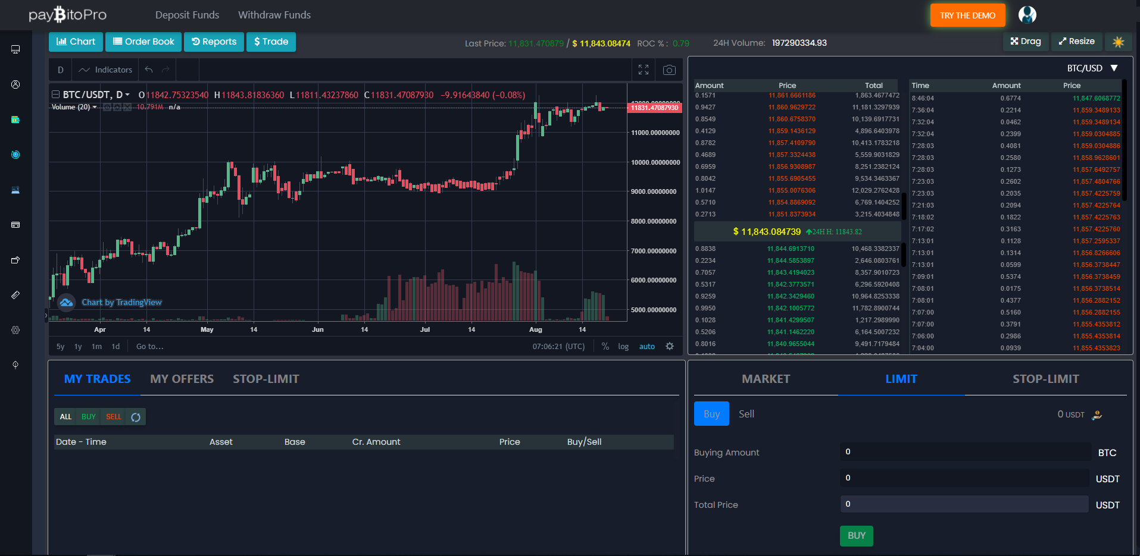Click the wallet deposit icon beside 0 USDT
The height and width of the screenshot is (556, 1140).
point(1097,414)
